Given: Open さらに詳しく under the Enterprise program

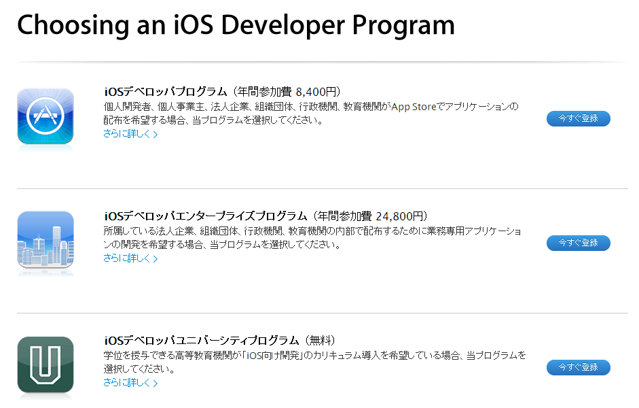Looking at the screenshot, I should tap(130, 258).
